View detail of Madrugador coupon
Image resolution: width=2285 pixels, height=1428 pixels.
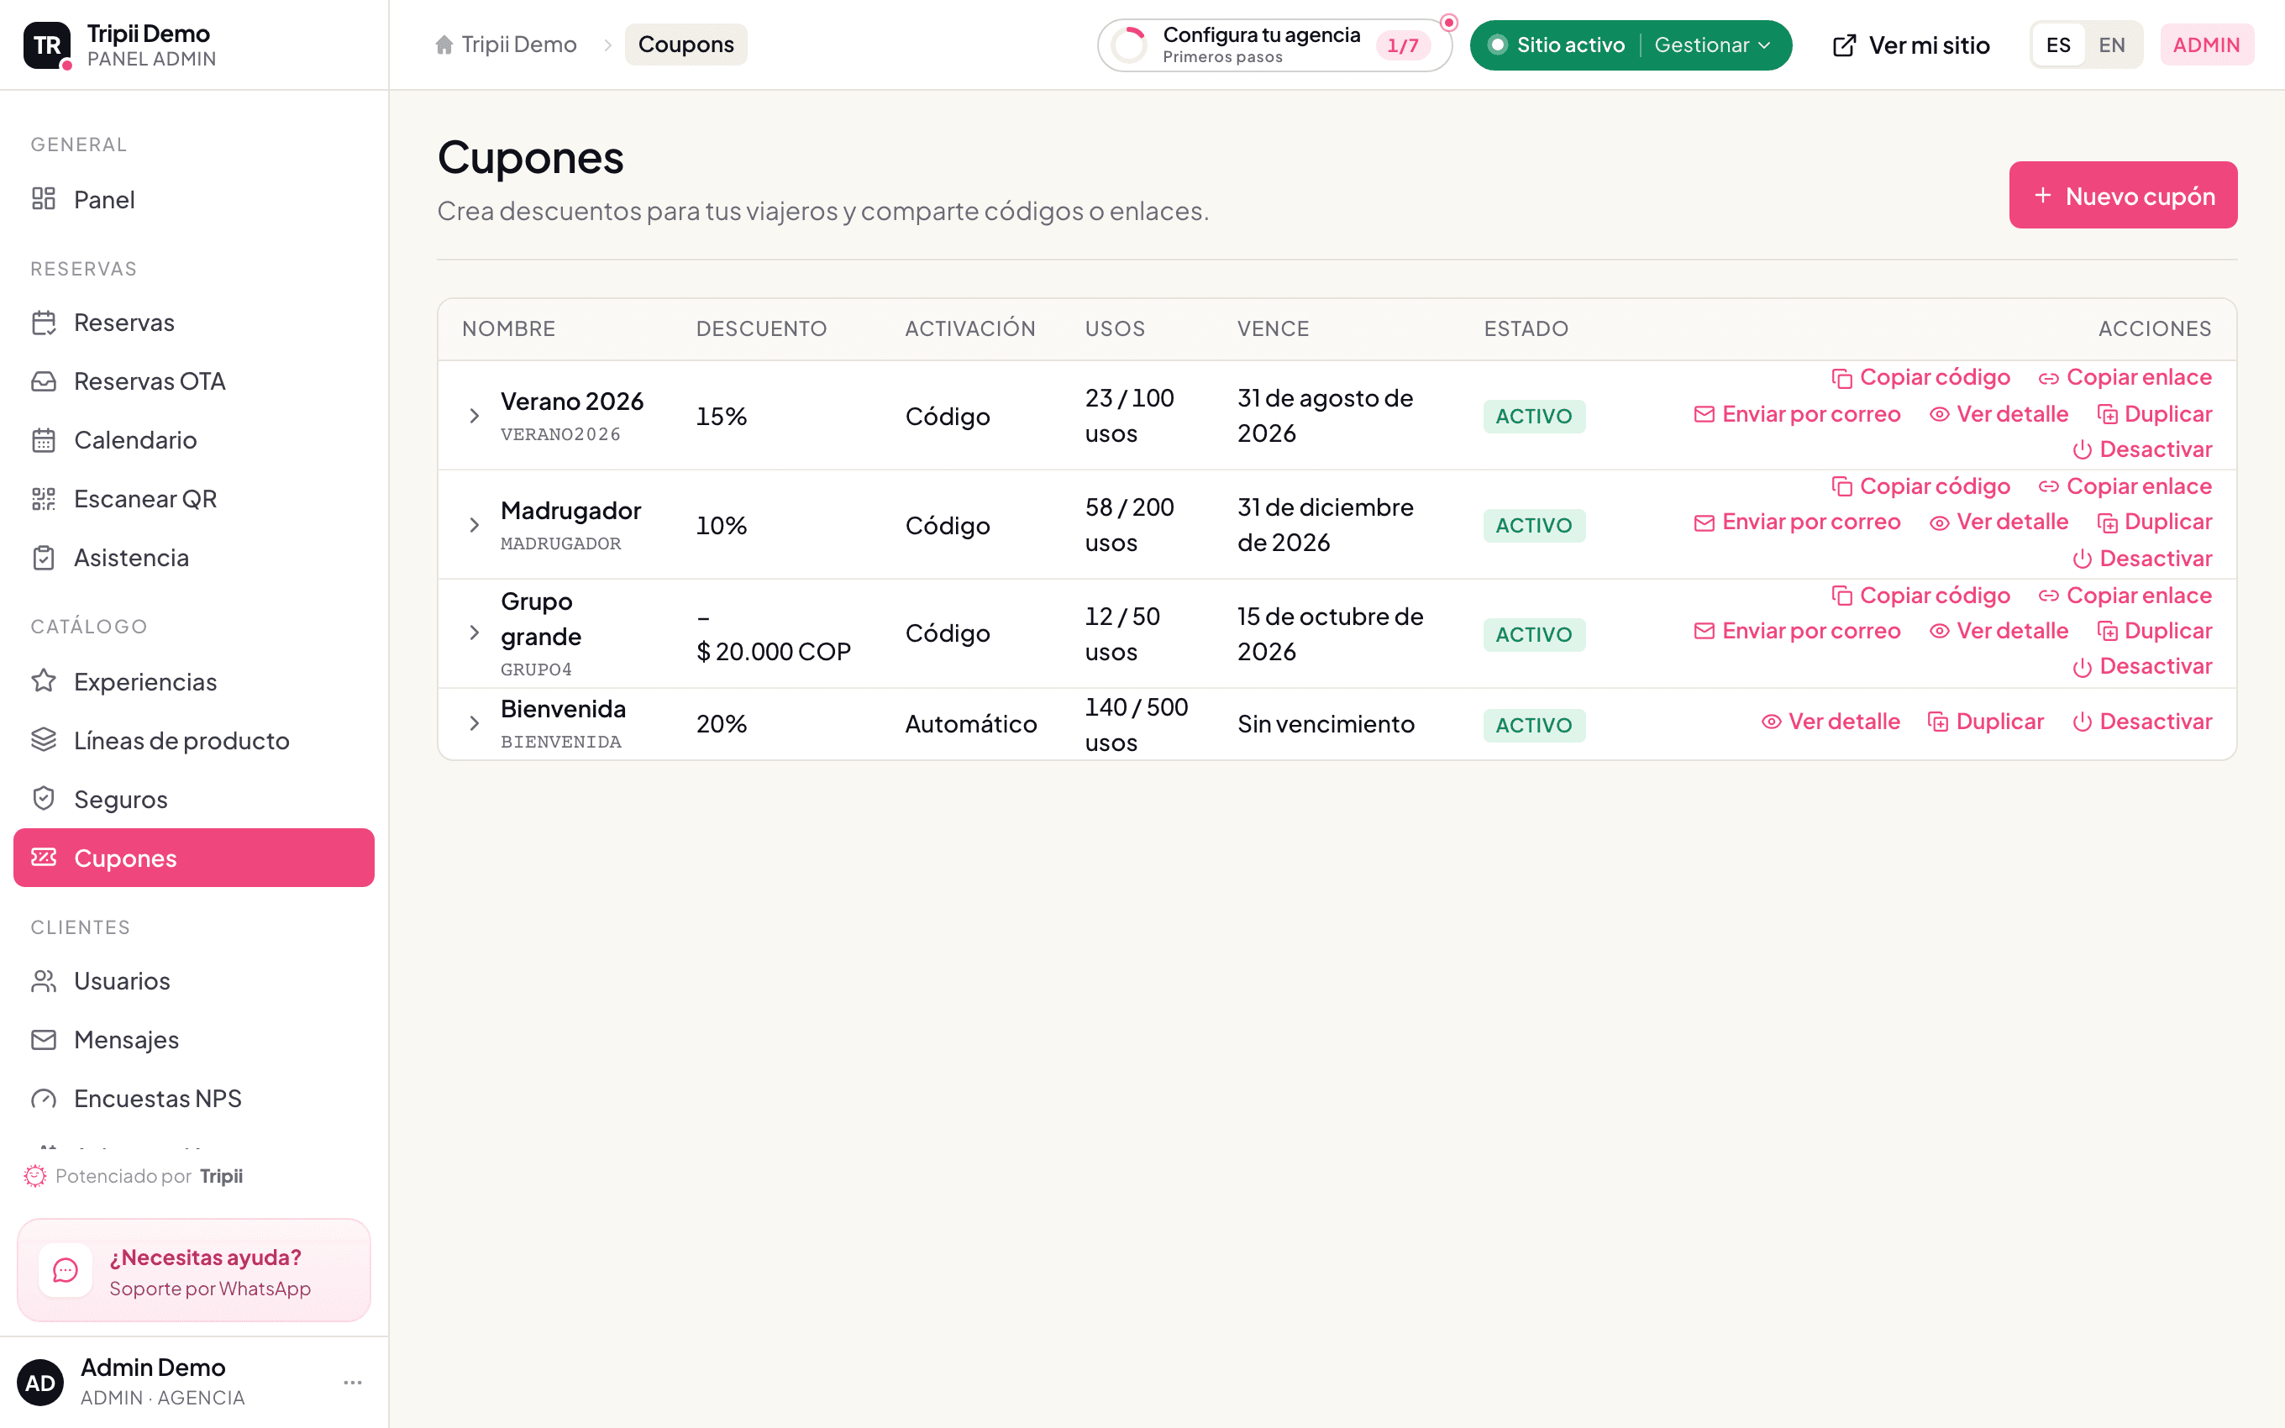click(1998, 522)
